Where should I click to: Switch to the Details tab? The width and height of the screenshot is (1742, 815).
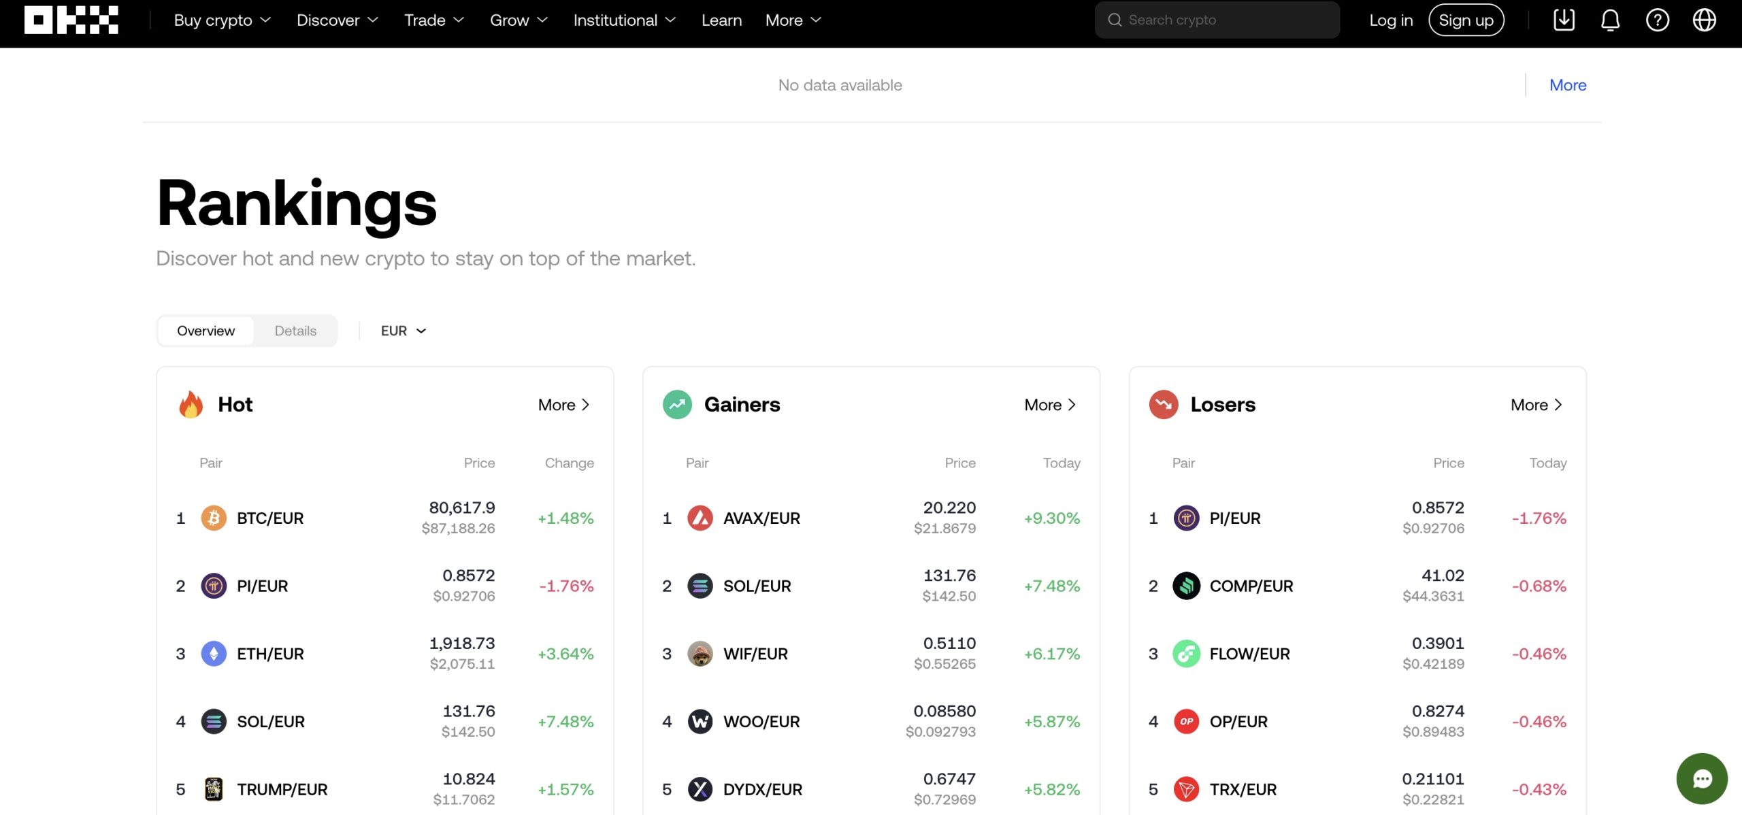click(x=295, y=331)
